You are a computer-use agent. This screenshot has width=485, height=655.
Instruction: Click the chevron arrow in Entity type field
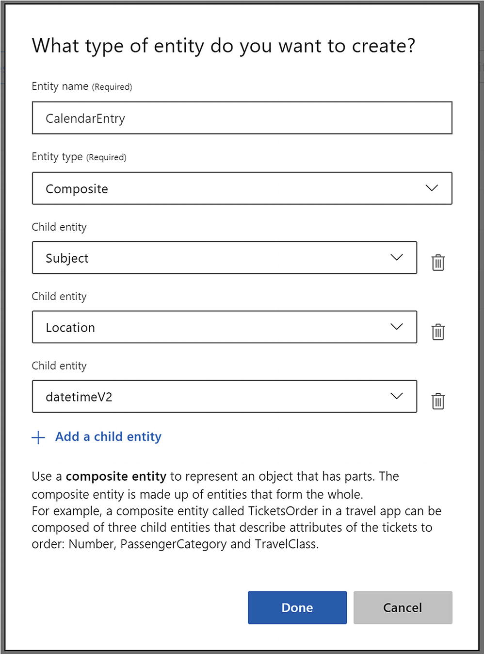[431, 188]
